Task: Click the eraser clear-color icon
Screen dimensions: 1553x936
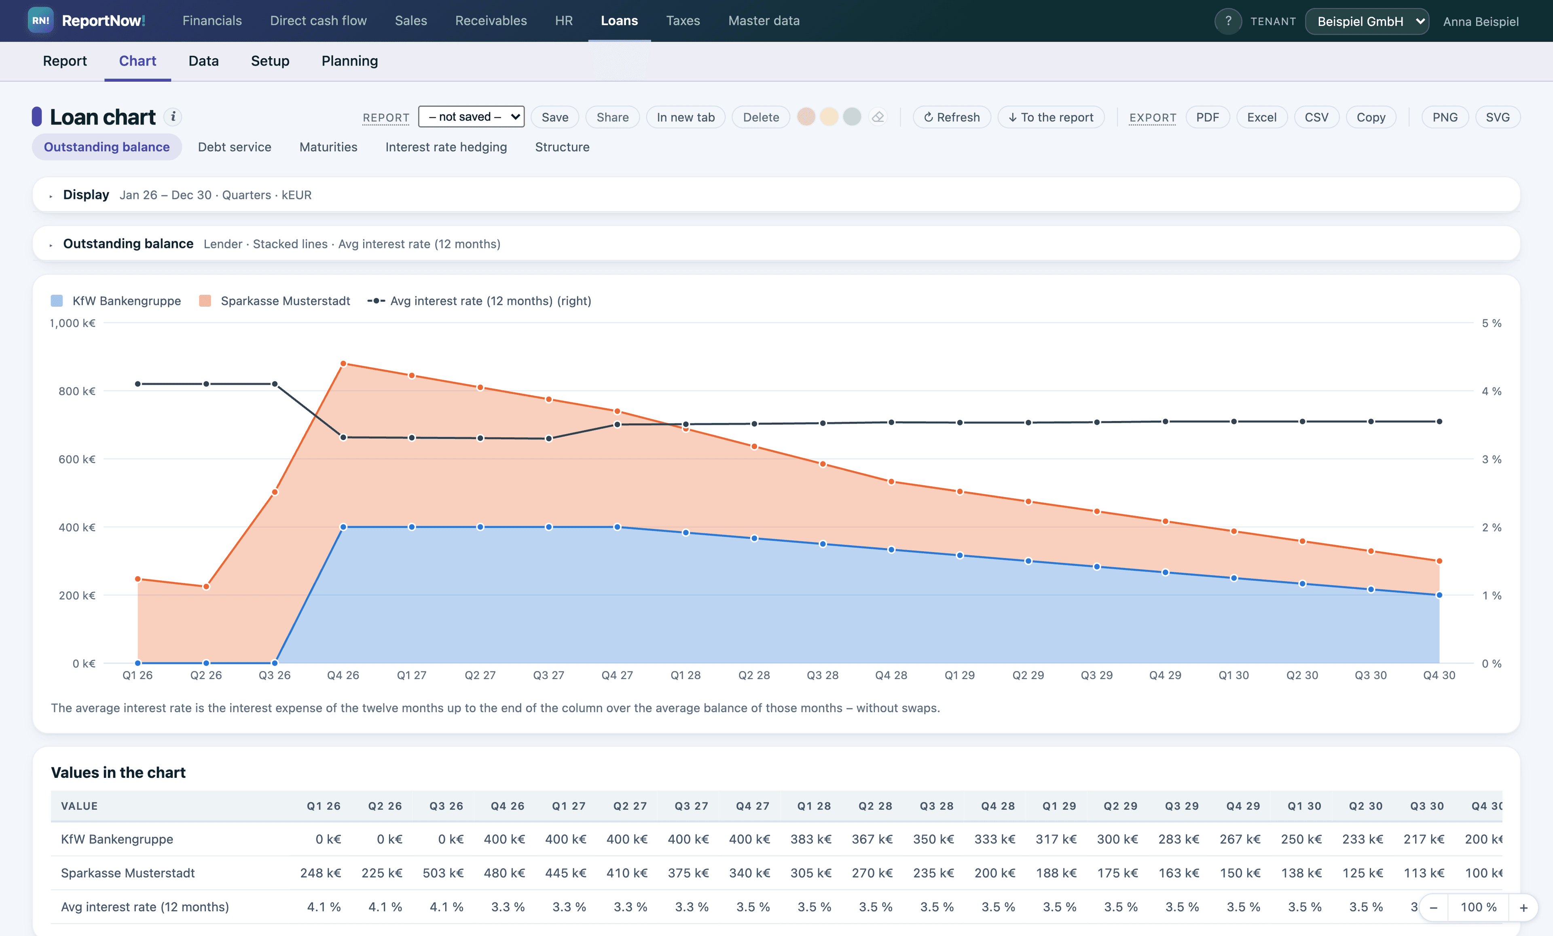Action: point(878,117)
